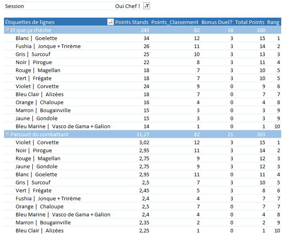
Task: Select the Rang column header
Action: point(273,22)
